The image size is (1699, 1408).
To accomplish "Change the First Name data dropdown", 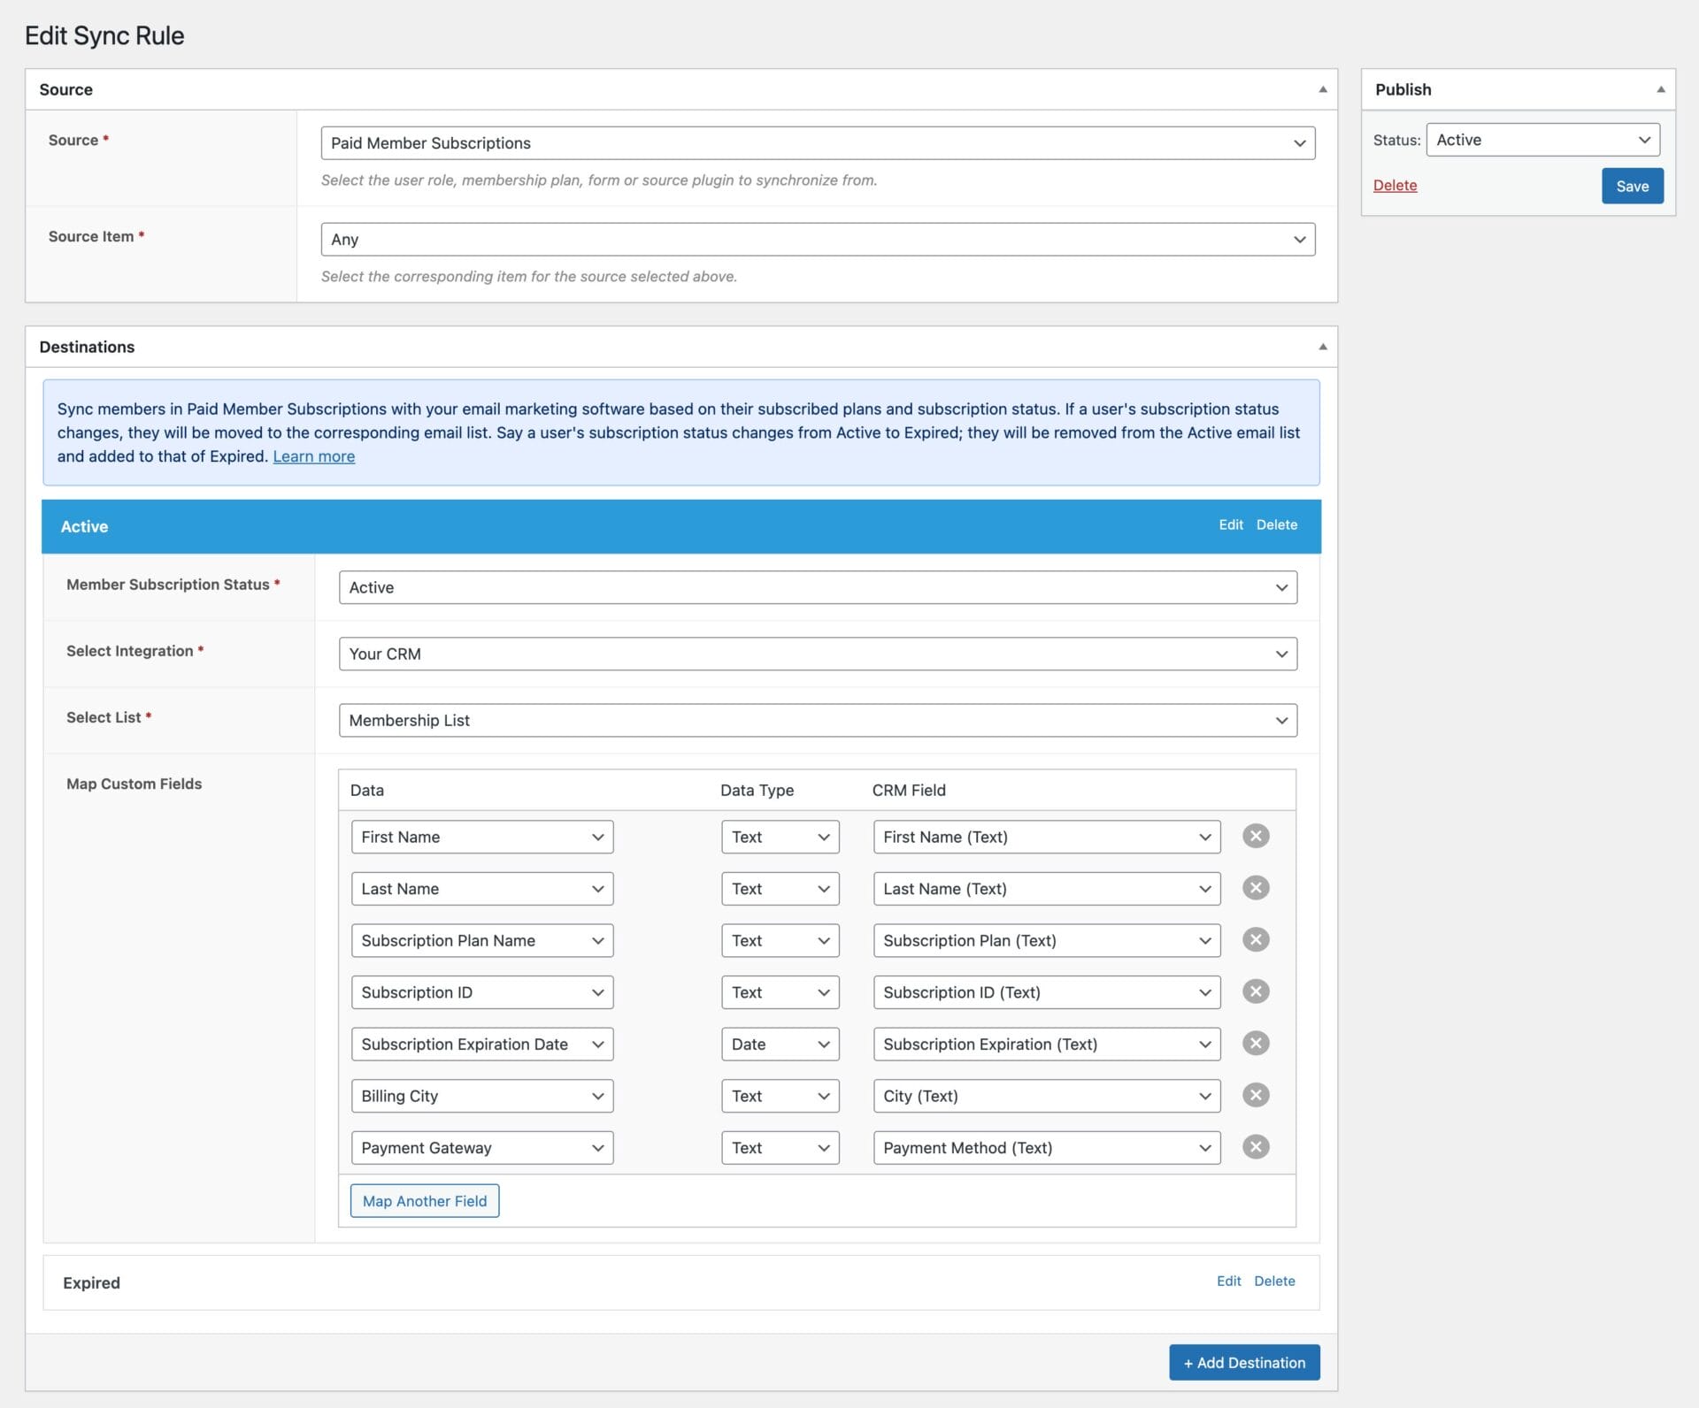I will point(482,837).
